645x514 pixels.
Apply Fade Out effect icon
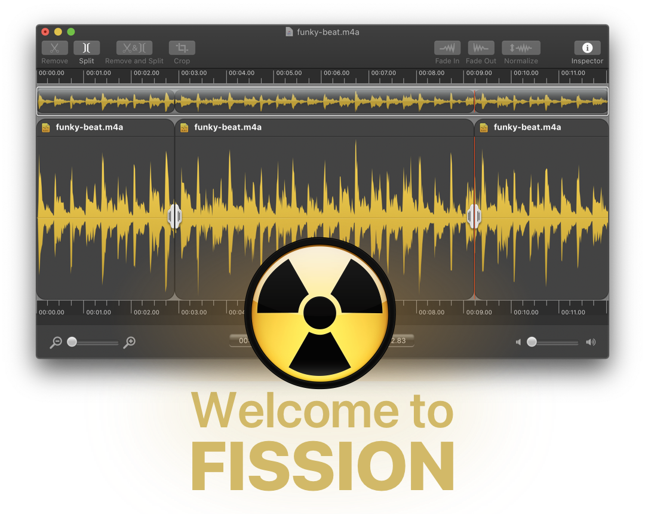[481, 48]
